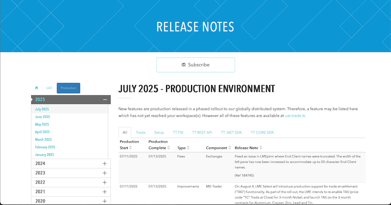Switch to the UAT environment
Image resolution: width=391 pixels, height=205 pixels.
[x=49, y=88]
